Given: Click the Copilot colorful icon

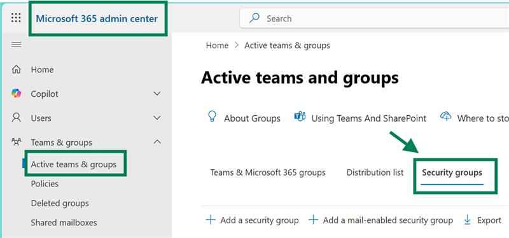Looking at the screenshot, I should point(17,94).
